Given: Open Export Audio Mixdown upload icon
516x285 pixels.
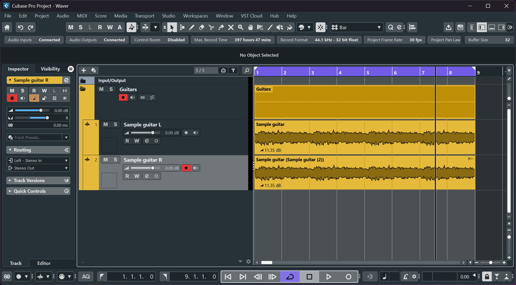Looking at the screenshot, I should click(x=448, y=27).
